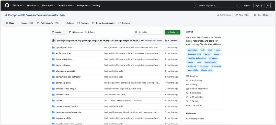
Task: View the 65.5k stars link
Action: [194, 93]
